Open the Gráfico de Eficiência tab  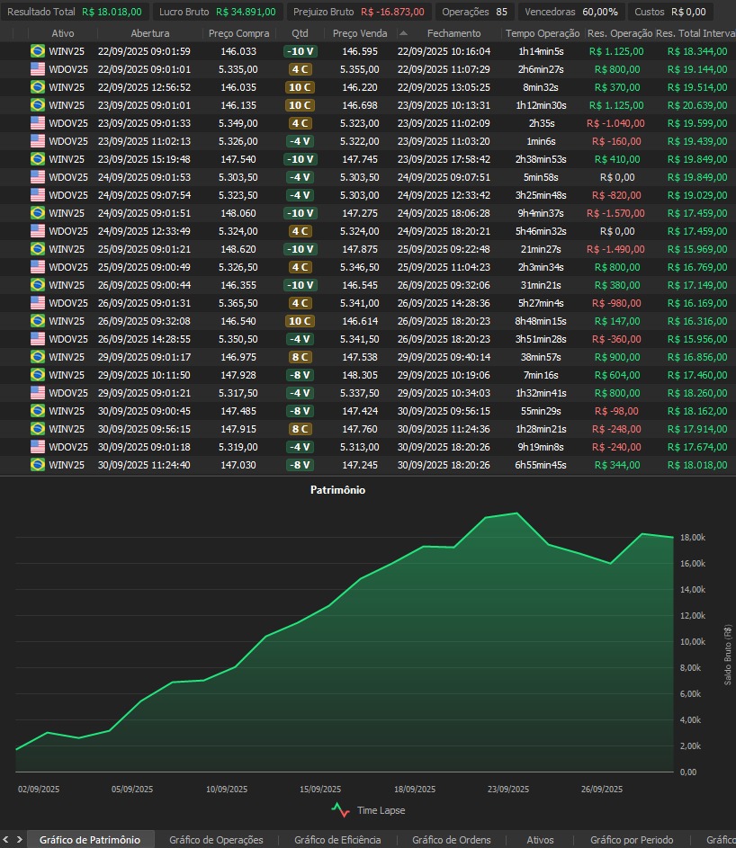point(337,840)
